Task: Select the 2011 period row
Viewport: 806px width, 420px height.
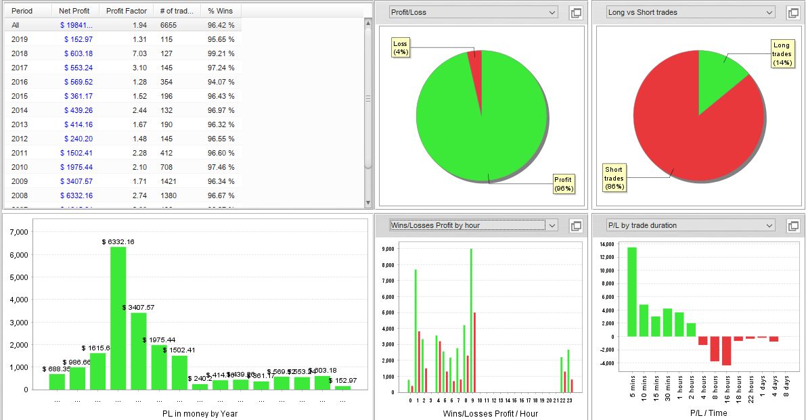Action: point(123,153)
